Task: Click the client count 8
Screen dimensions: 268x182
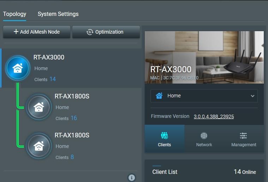Action: (72, 157)
